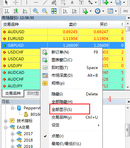Select the text label tool A
130x148 pixels.
click(x=72, y=2)
